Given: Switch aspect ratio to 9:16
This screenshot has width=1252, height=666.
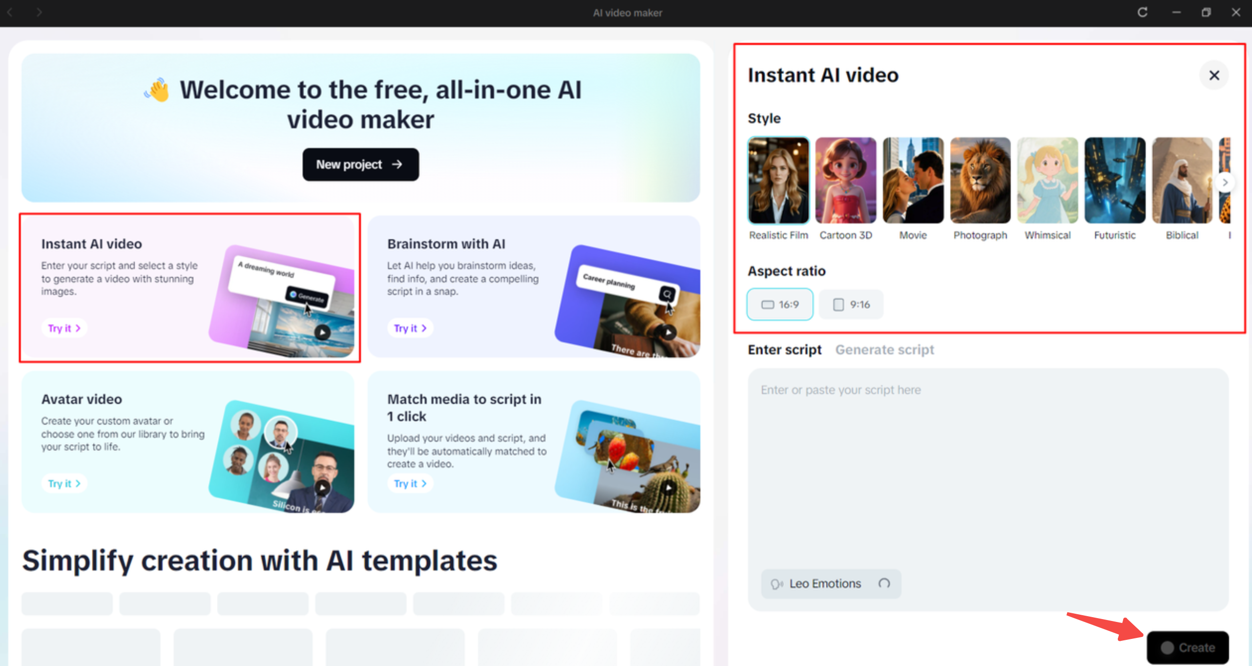Looking at the screenshot, I should (x=850, y=304).
